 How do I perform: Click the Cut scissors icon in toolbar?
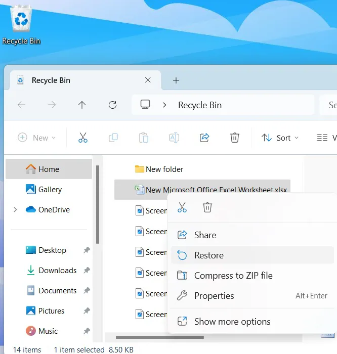click(83, 138)
